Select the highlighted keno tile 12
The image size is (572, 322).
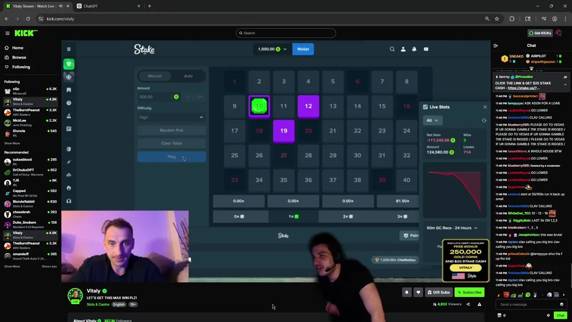308,106
